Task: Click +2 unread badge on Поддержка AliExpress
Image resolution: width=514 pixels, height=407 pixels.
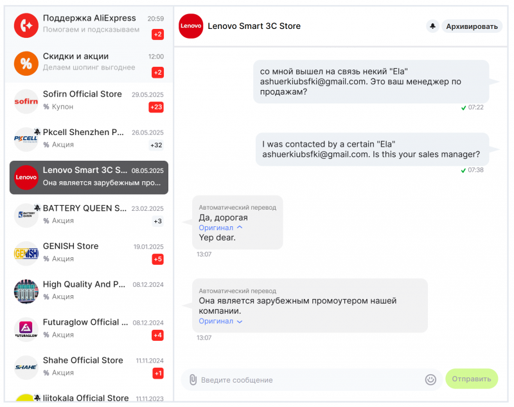Action: pyautogui.click(x=157, y=35)
